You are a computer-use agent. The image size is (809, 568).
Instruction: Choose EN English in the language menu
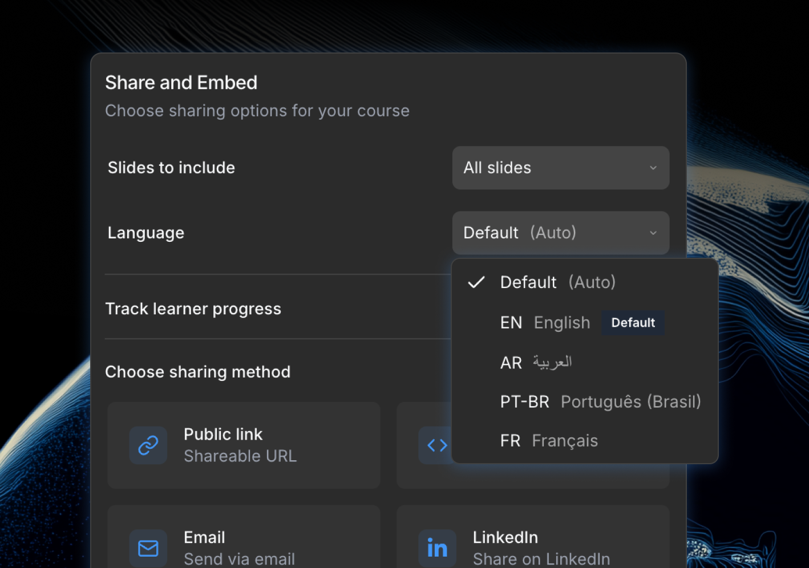[545, 323]
